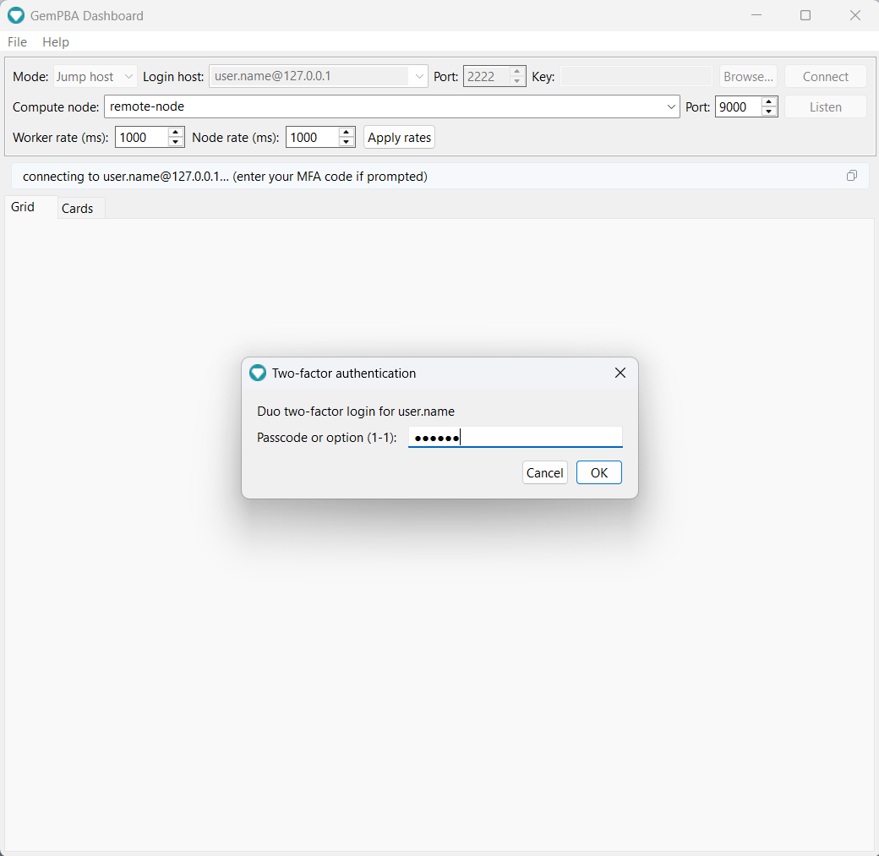Screen dimensions: 879x856
Task: Decrease Login host port with down arrow
Action: (x=517, y=81)
